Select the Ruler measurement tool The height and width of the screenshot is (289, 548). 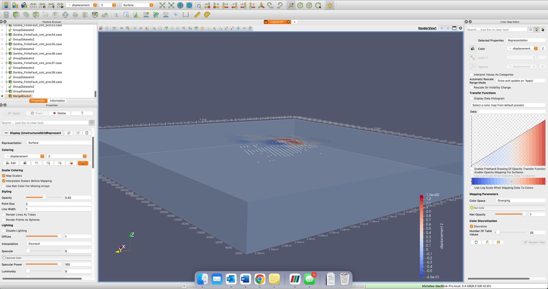point(197,15)
